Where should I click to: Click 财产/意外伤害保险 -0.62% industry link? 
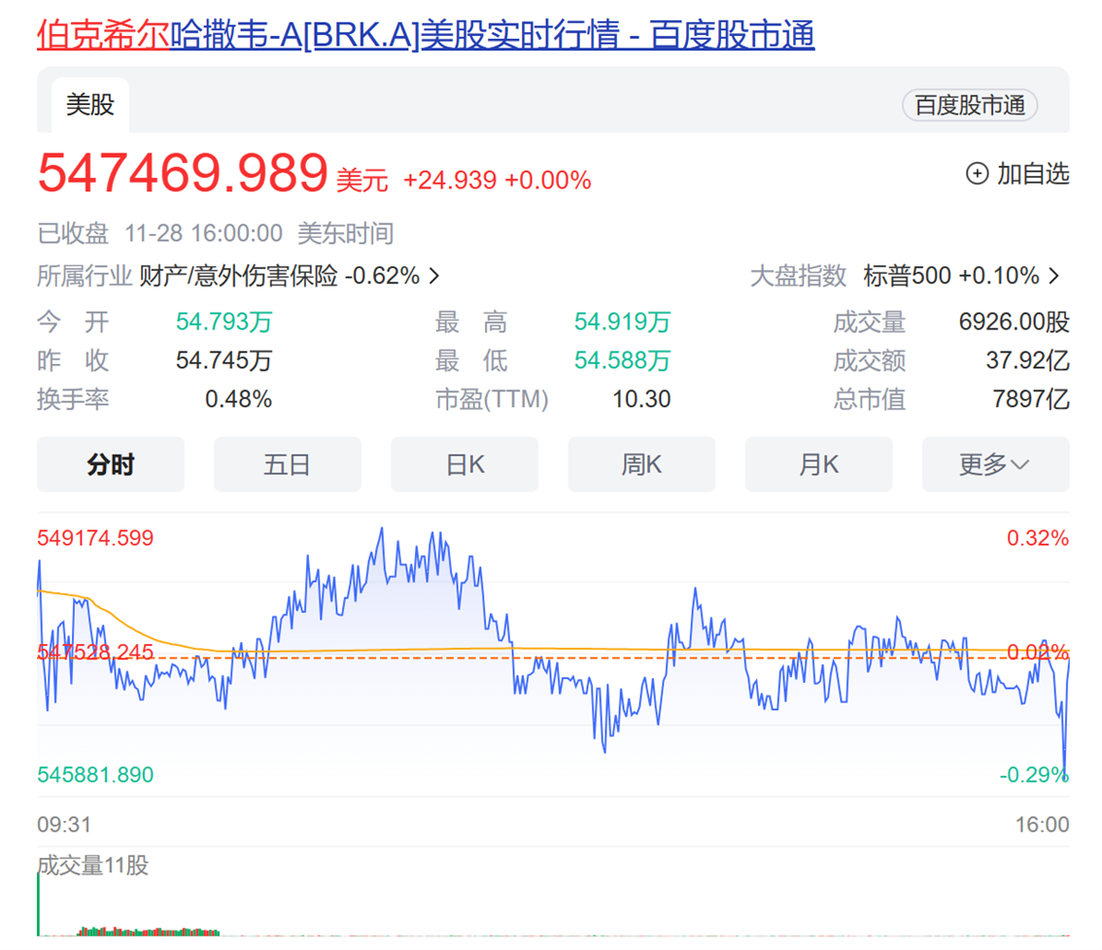tap(279, 276)
